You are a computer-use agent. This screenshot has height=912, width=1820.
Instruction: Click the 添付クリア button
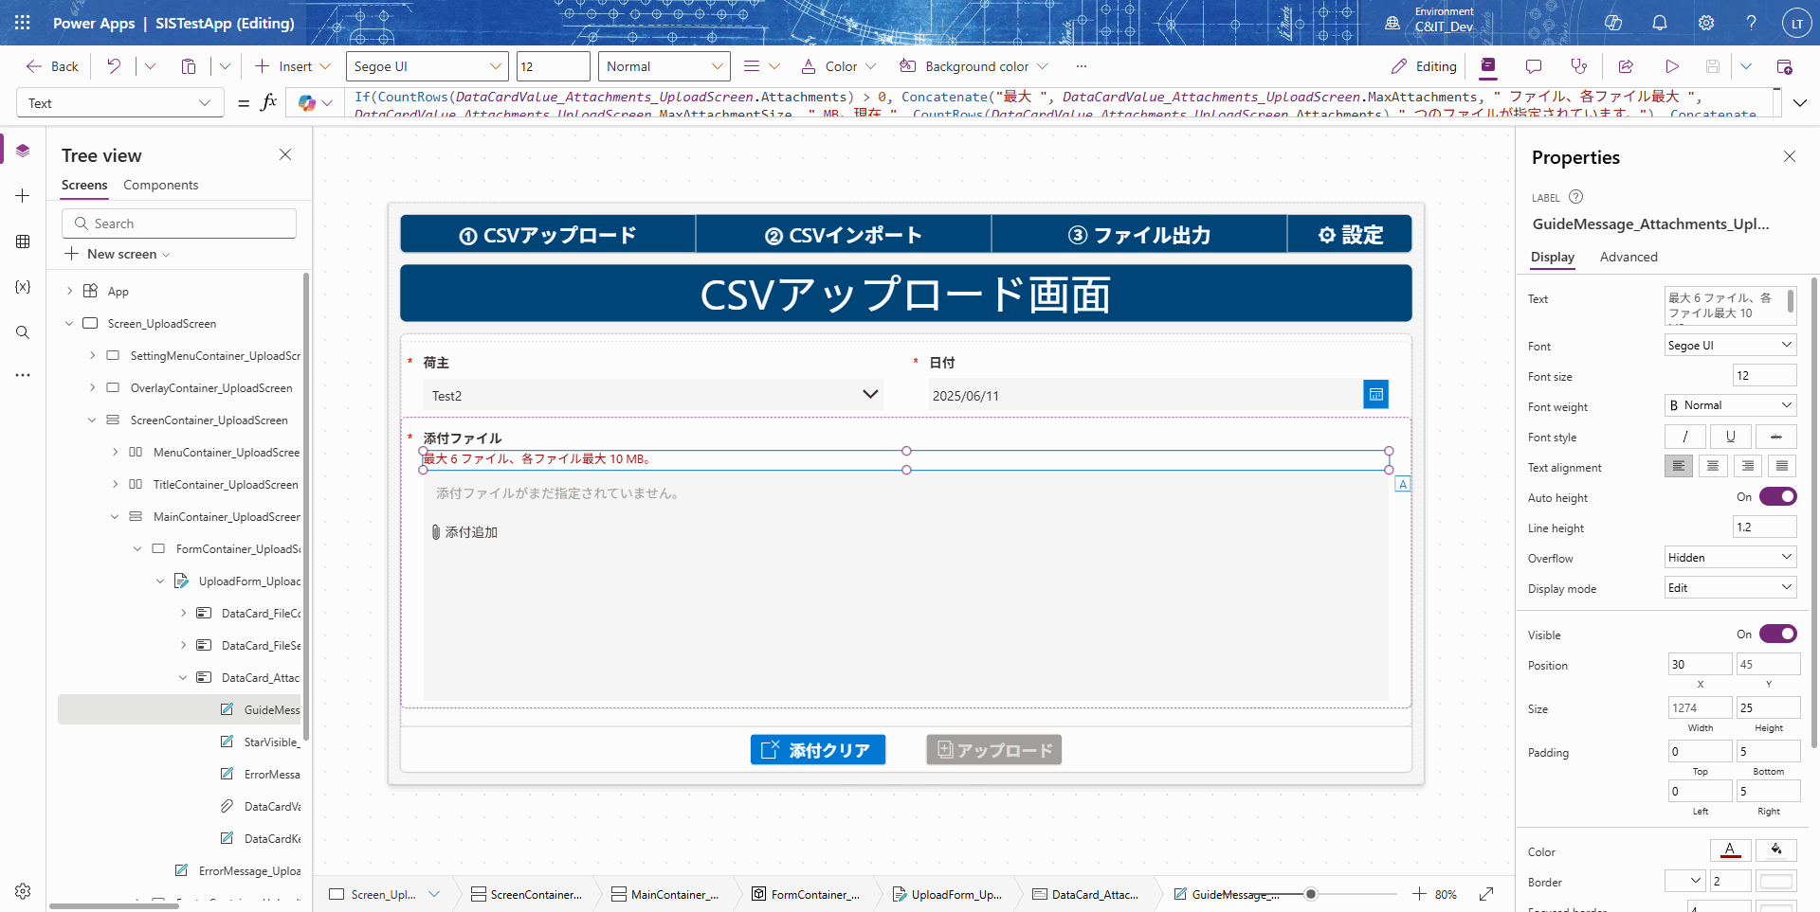(817, 750)
